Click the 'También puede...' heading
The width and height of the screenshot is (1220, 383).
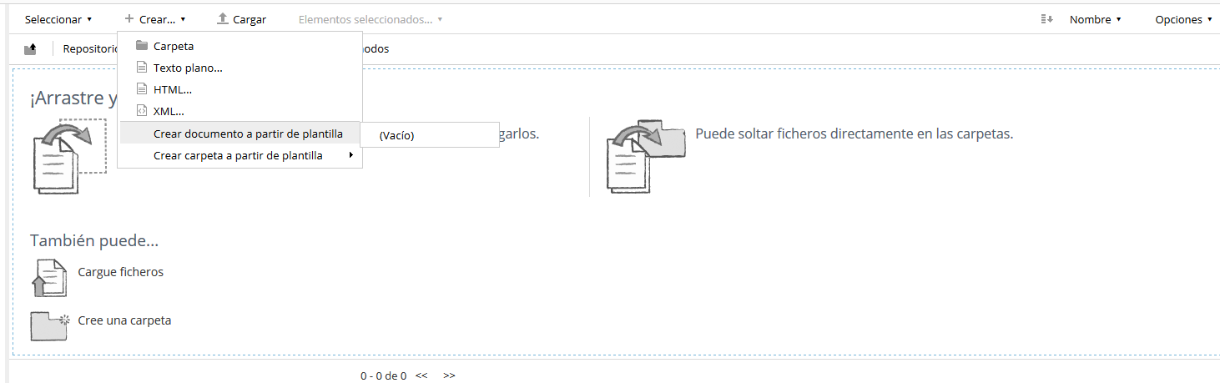tap(94, 240)
